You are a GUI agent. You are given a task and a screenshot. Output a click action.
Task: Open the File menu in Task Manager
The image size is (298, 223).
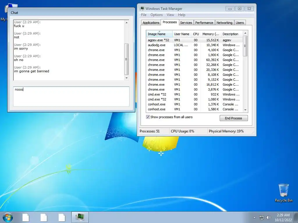tap(144, 15)
